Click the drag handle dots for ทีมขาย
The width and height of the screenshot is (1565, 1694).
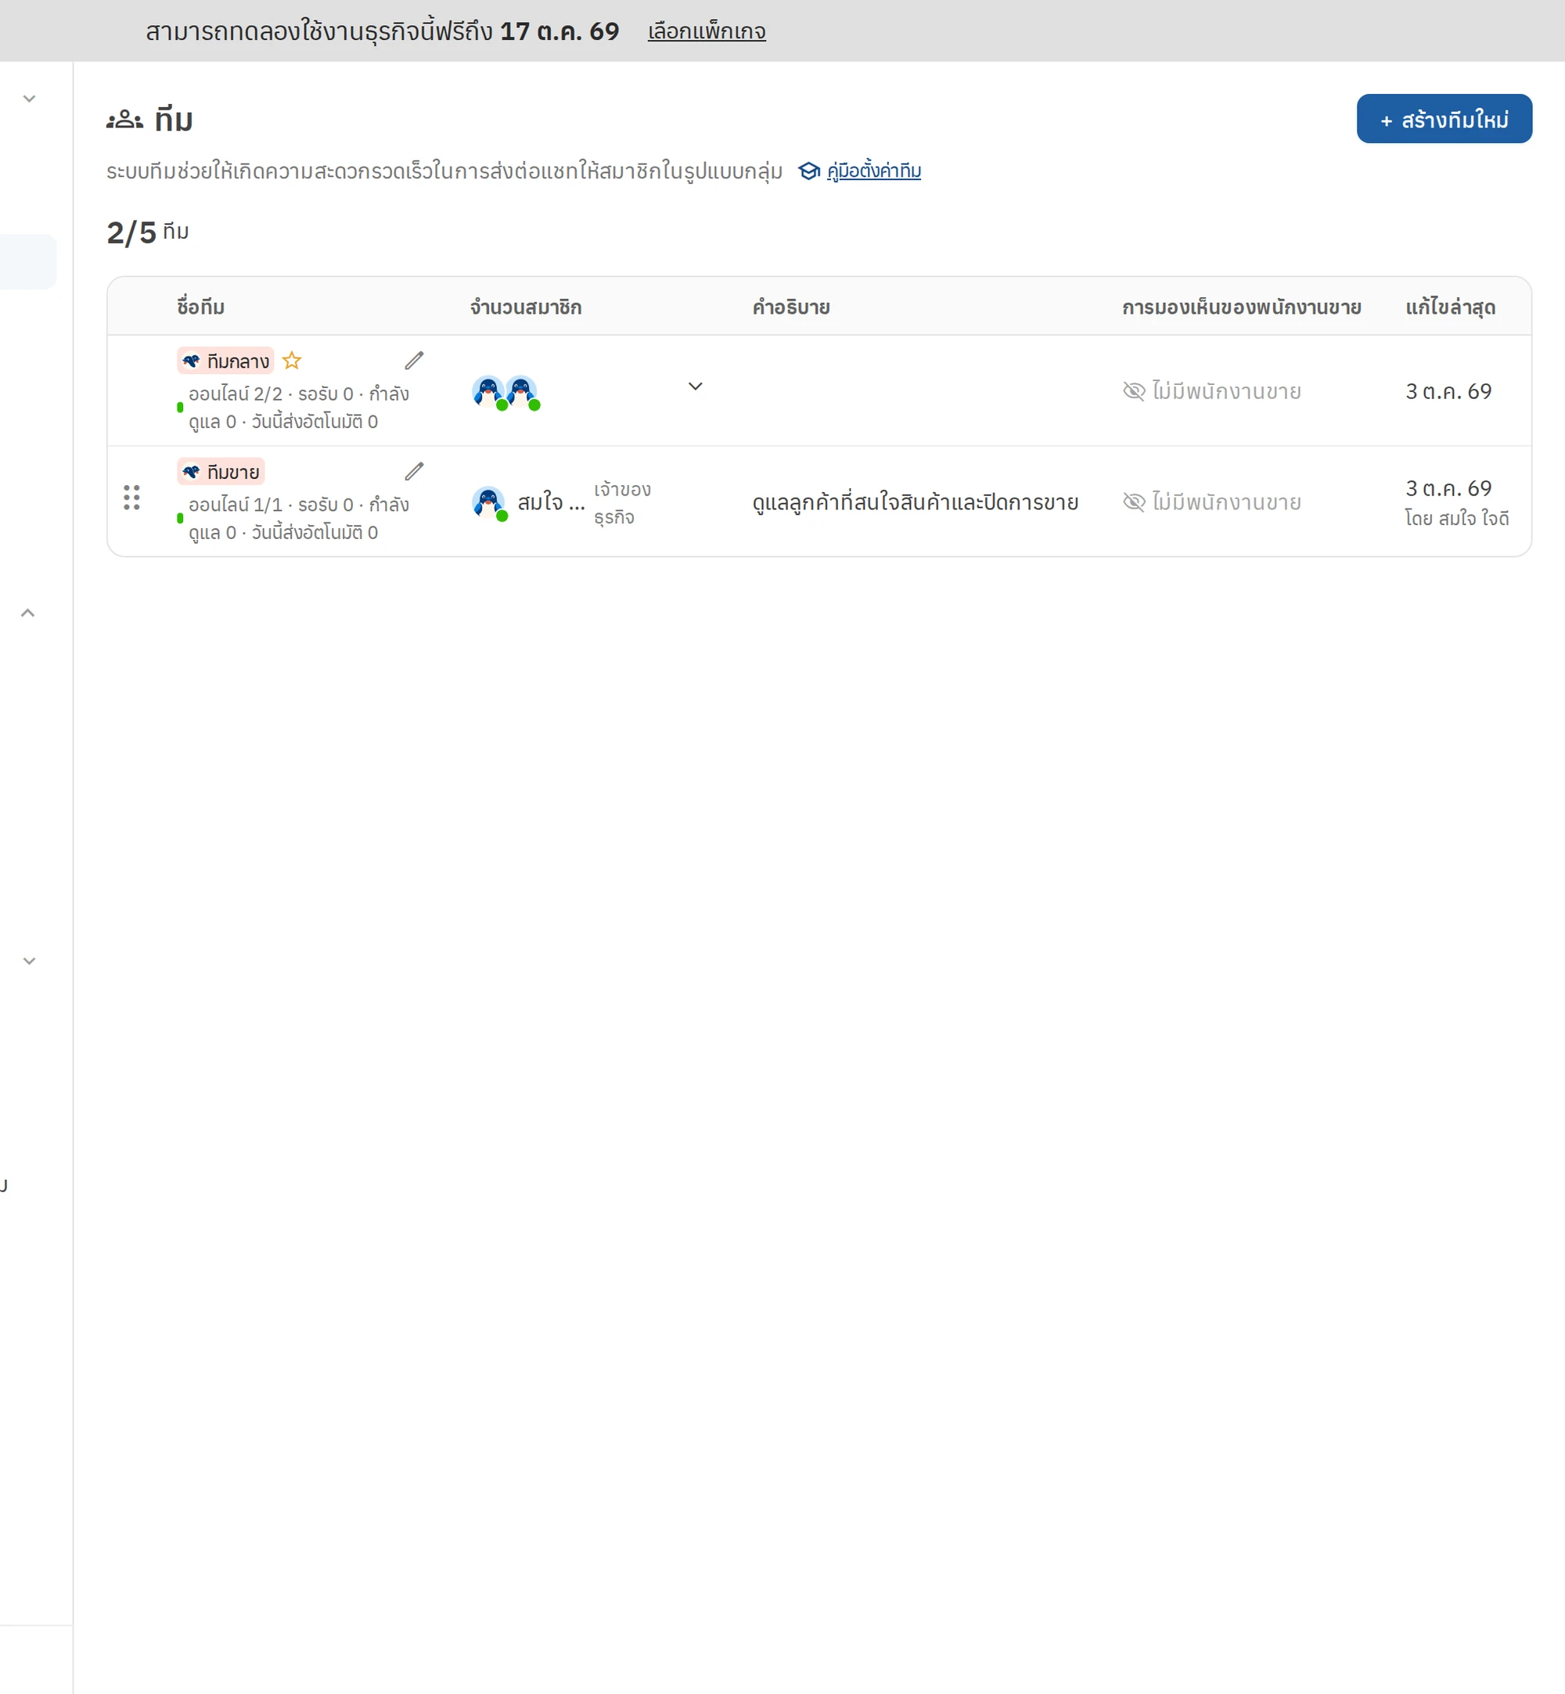(x=131, y=498)
